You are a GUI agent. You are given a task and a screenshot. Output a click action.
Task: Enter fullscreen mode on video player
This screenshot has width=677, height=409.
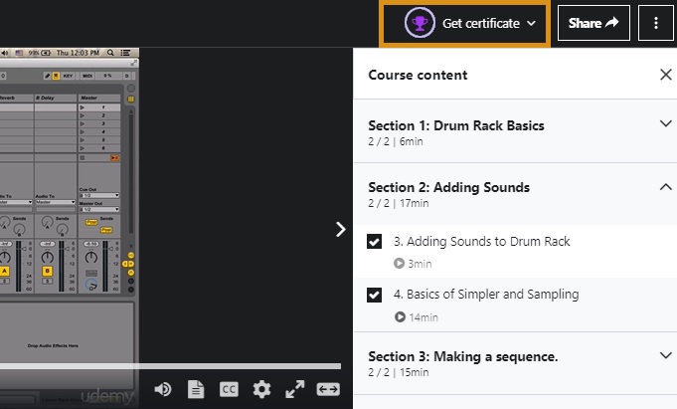(x=294, y=389)
